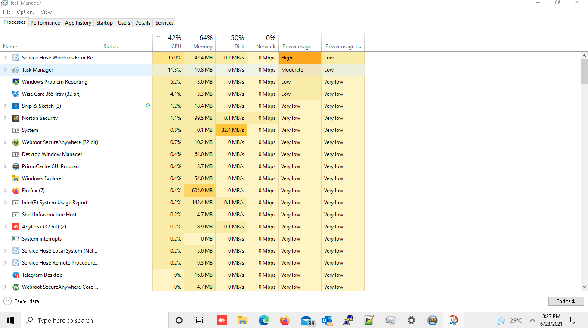Open the RAM utility taskbar icon

pos(433,320)
